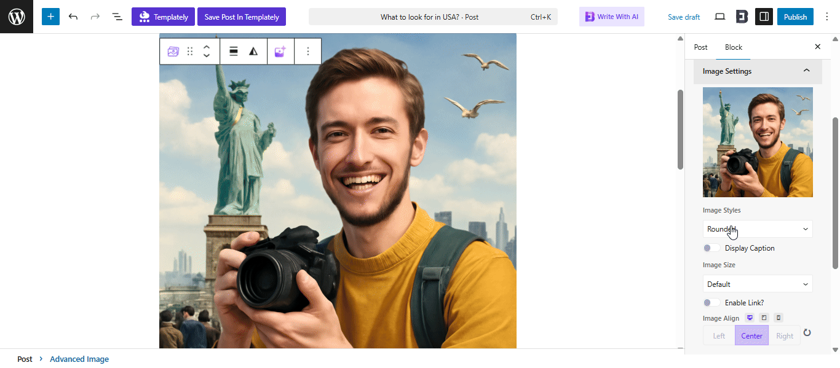Align the image Right
The height and width of the screenshot is (368, 840).
(x=785, y=335)
